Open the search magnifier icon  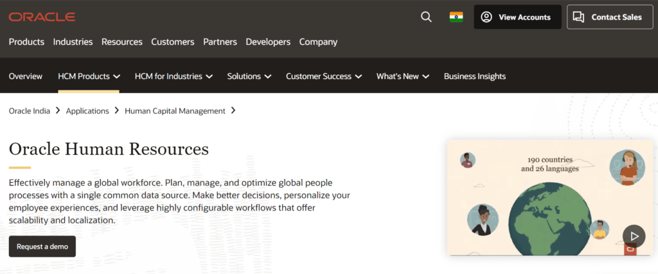pos(427,17)
